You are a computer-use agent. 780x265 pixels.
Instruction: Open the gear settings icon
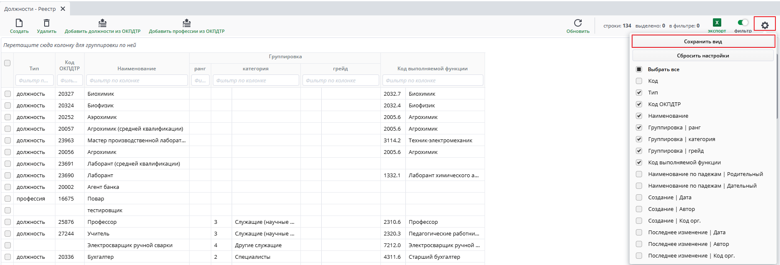(x=765, y=25)
